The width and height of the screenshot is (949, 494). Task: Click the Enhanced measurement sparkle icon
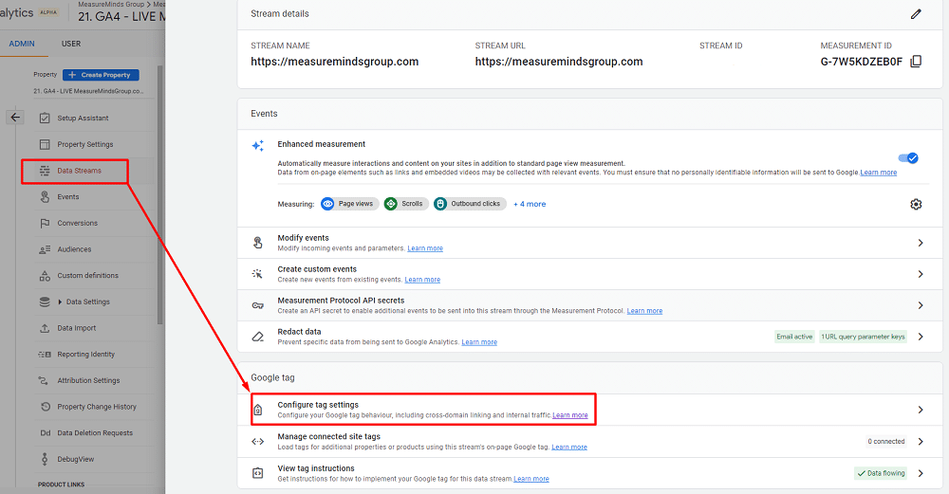pyautogui.click(x=258, y=146)
